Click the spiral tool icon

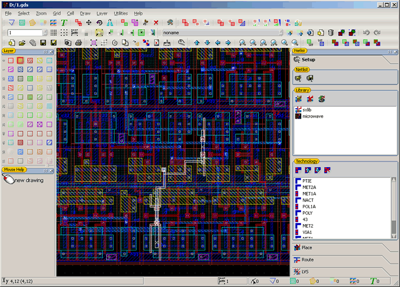pos(114,43)
